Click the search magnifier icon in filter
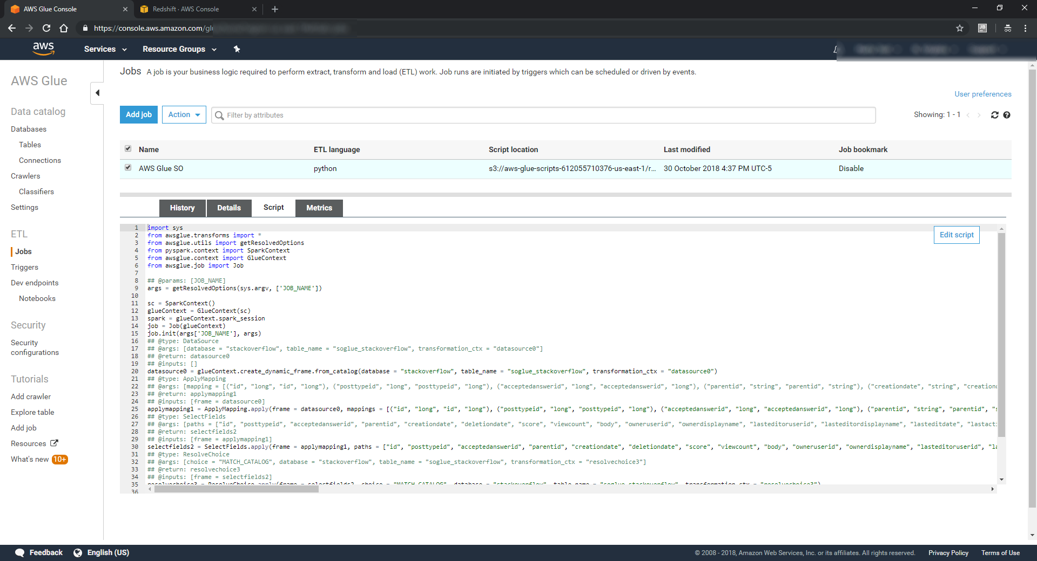1037x561 pixels. tap(219, 115)
